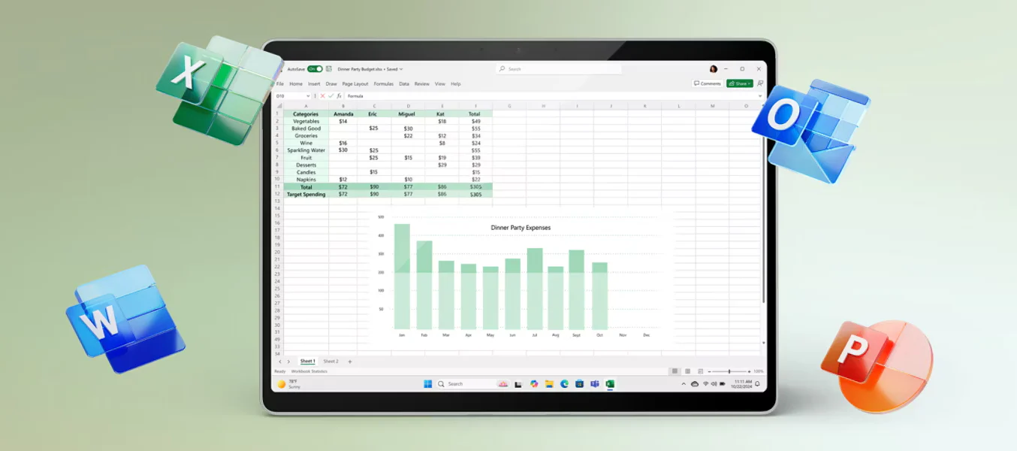Click the Dinner Party Expenses chart title

pyautogui.click(x=521, y=227)
